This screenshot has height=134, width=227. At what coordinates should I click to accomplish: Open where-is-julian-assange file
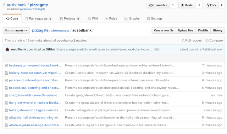pos(35,125)
